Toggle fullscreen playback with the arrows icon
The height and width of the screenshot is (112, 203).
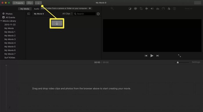point(180,56)
